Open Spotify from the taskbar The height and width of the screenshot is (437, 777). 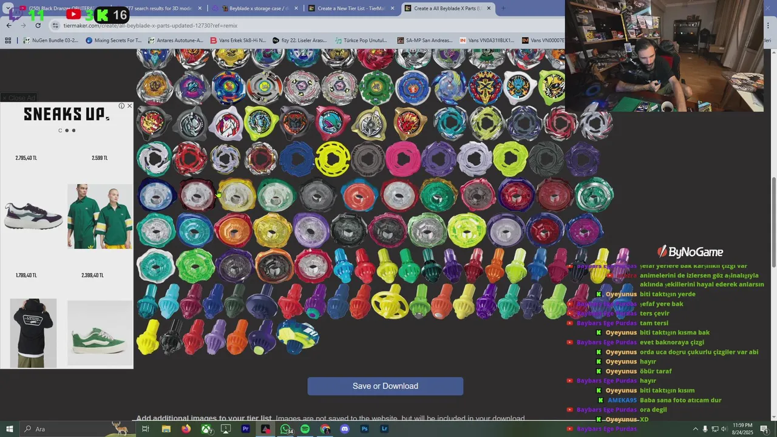click(305, 429)
